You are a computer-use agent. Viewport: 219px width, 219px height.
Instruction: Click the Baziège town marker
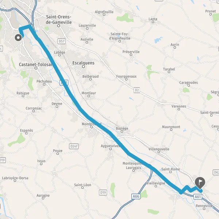(x=122, y=131)
